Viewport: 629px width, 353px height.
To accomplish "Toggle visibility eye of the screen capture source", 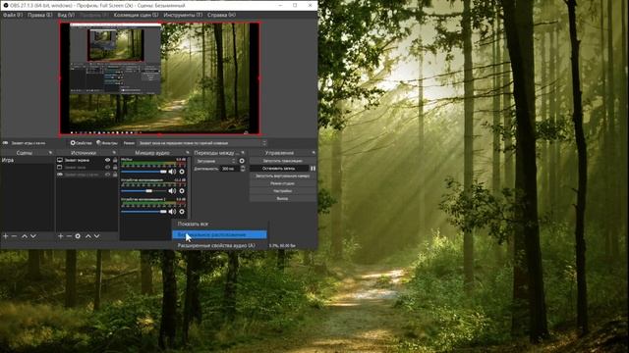I will (x=107, y=160).
